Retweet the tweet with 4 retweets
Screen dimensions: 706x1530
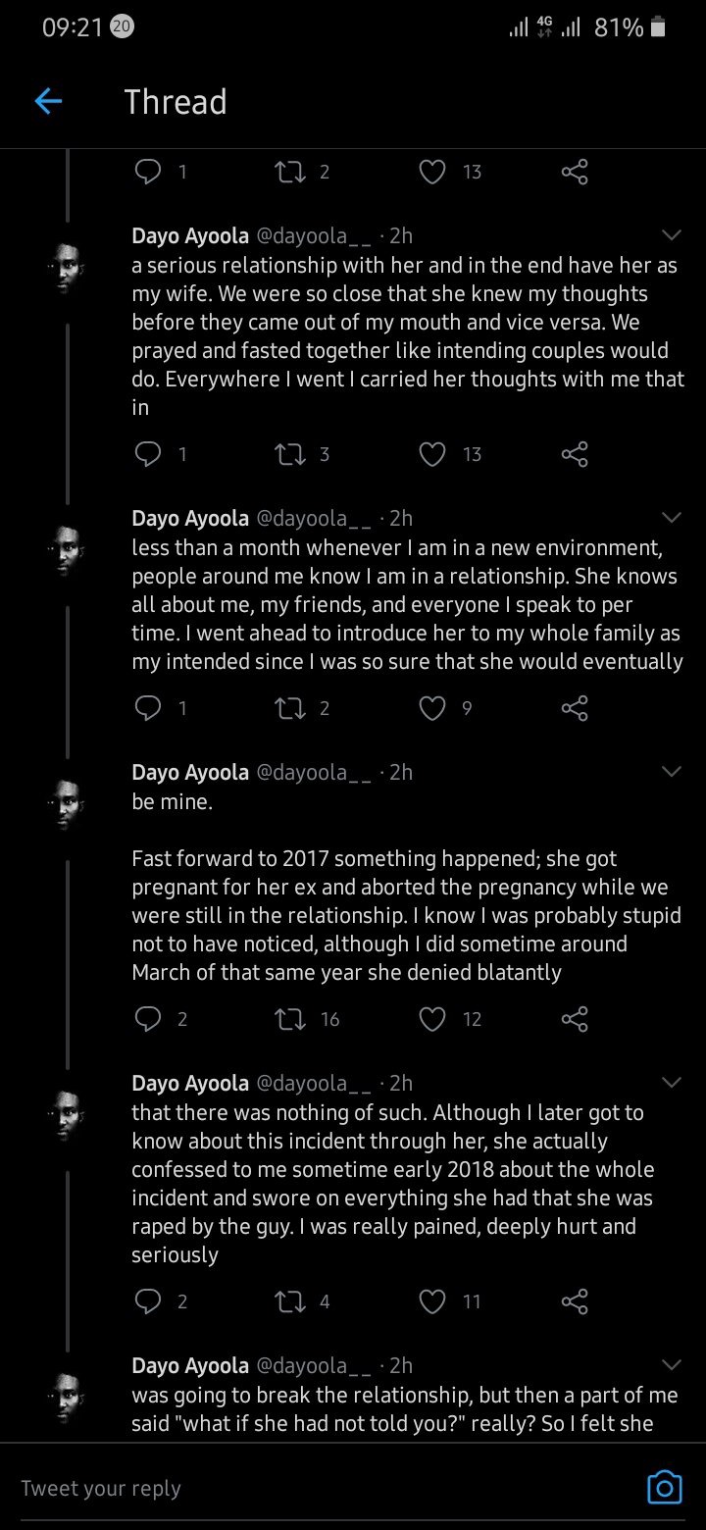290,1301
